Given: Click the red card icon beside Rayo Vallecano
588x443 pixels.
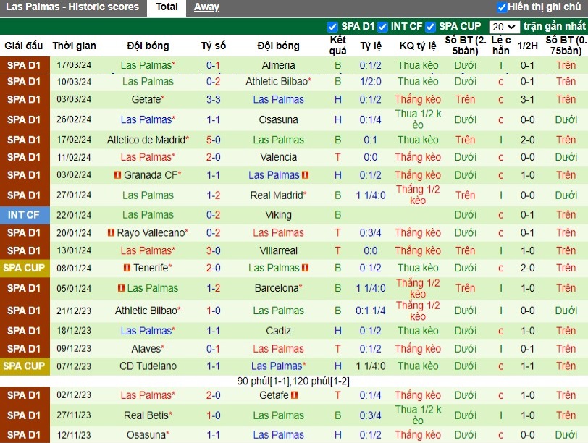Looking at the screenshot, I should point(111,233).
